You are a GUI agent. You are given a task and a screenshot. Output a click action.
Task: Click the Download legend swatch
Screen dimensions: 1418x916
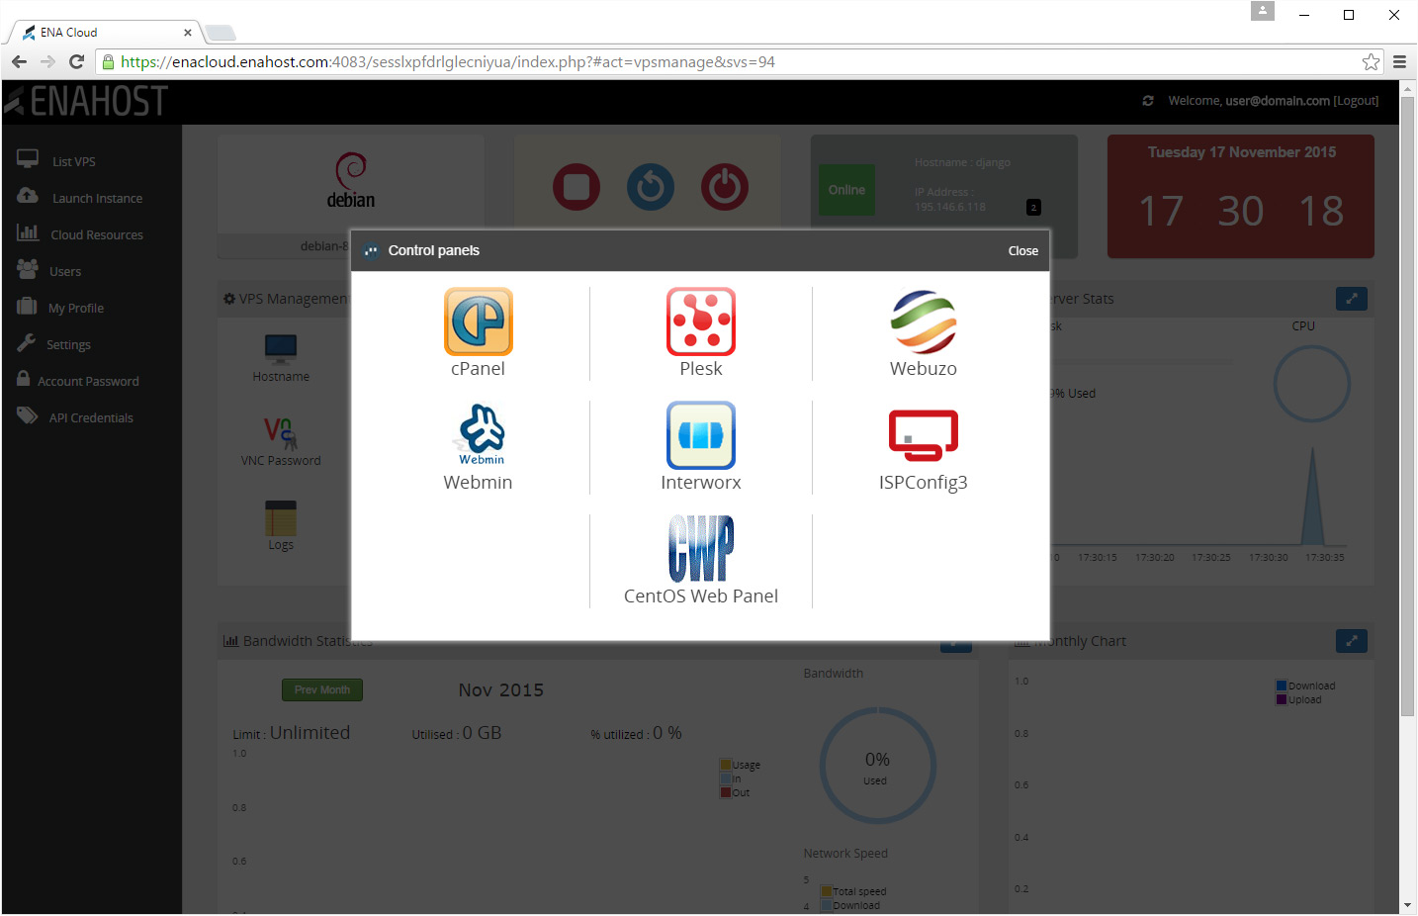[1282, 686]
